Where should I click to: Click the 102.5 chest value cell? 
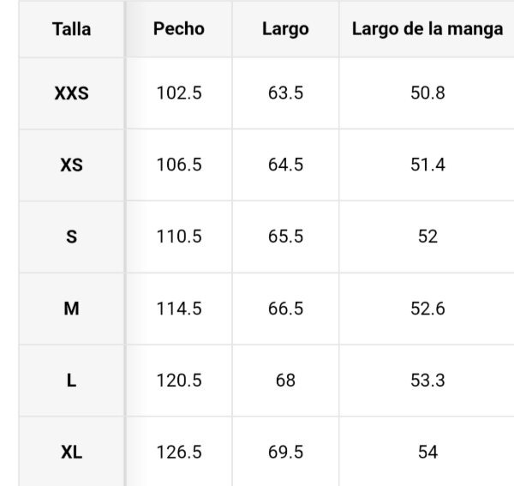(179, 93)
